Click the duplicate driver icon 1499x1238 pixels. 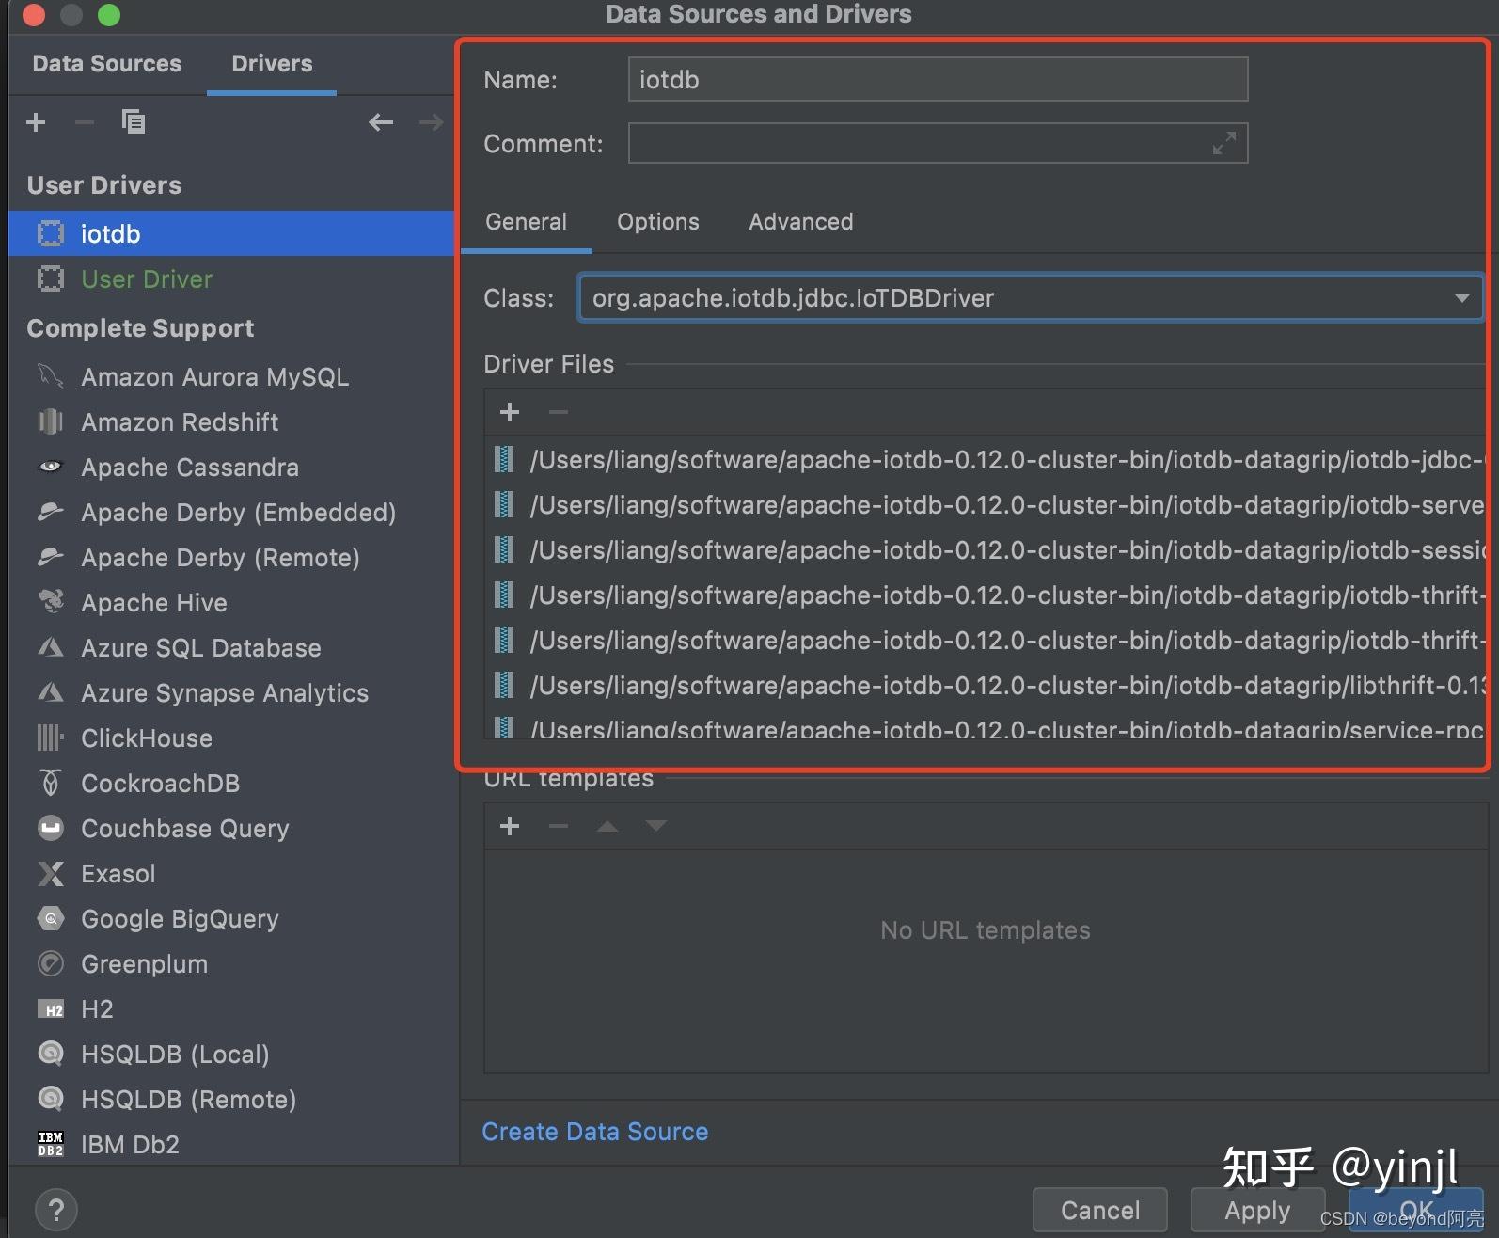point(134,122)
